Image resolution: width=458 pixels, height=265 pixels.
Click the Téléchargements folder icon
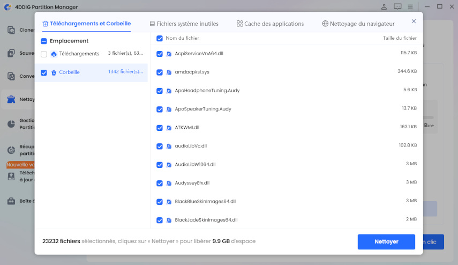point(54,54)
